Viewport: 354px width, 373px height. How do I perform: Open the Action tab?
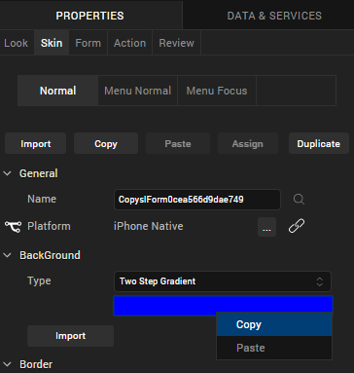coord(129,43)
